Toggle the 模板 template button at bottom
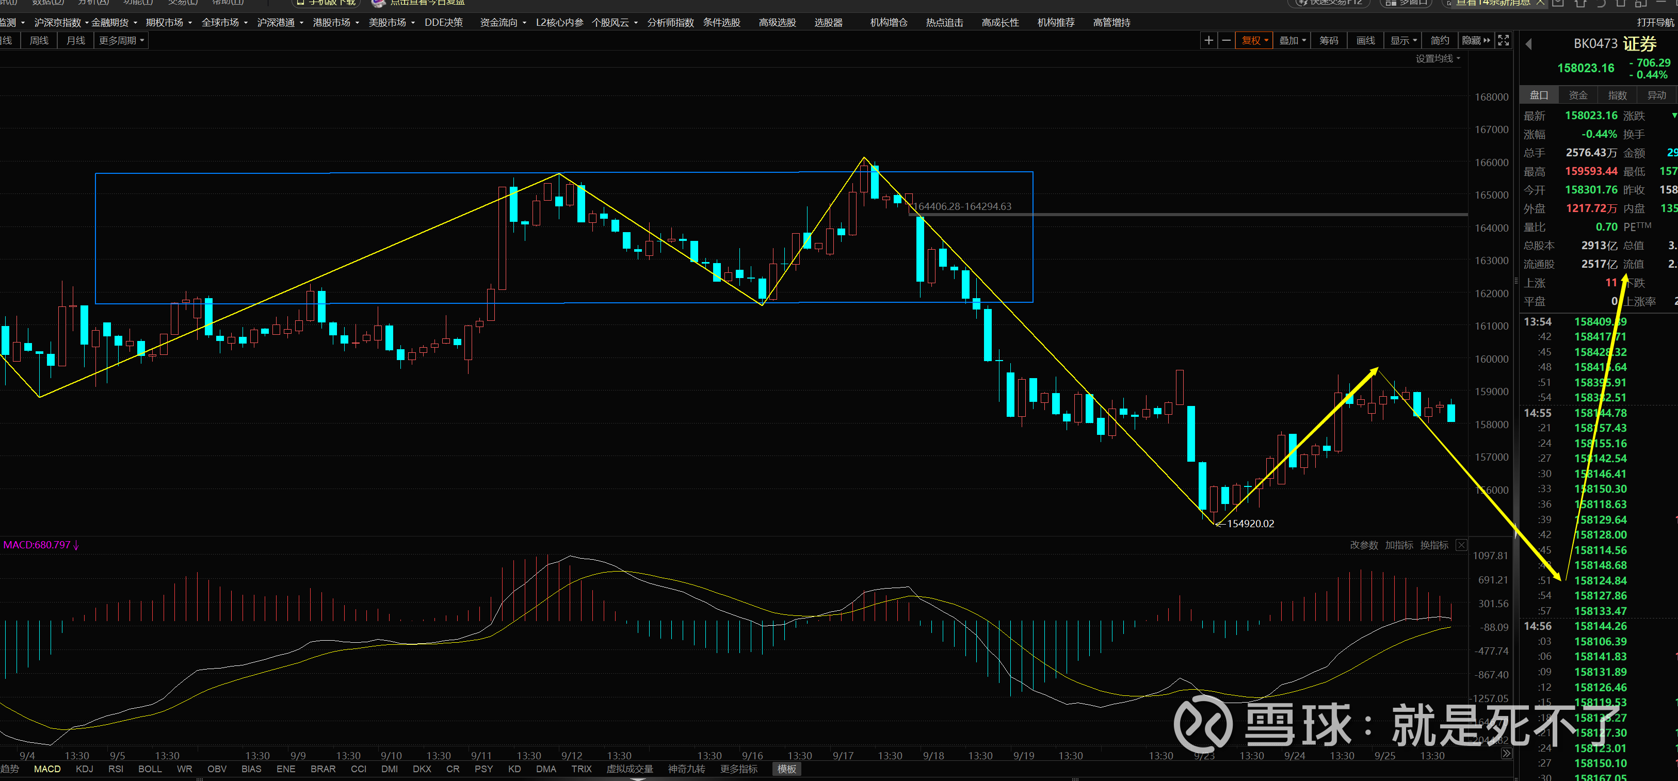1678x781 pixels. [x=786, y=769]
